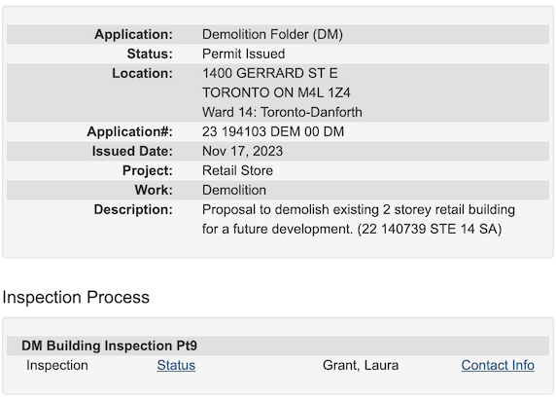The image size is (556, 399).
Task: Click the Ward 14: Toronto-Danforth text
Action: pos(282,112)
